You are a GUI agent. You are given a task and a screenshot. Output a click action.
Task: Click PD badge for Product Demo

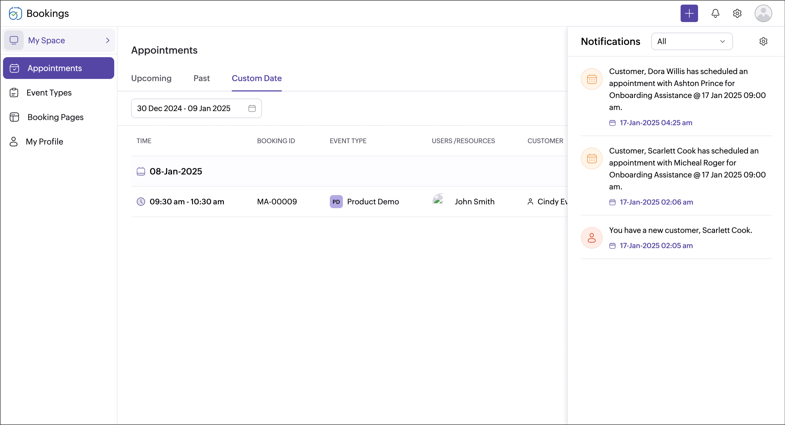pos(336,201)
